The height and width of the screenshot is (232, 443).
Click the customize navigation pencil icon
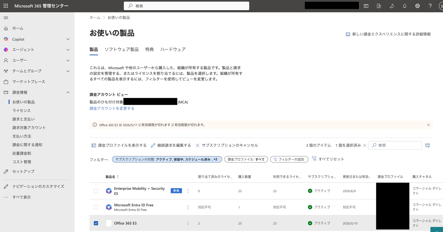6,187
